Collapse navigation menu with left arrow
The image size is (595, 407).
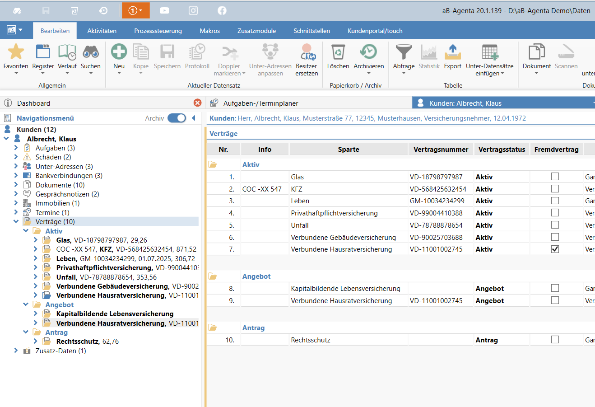[194, 118]
